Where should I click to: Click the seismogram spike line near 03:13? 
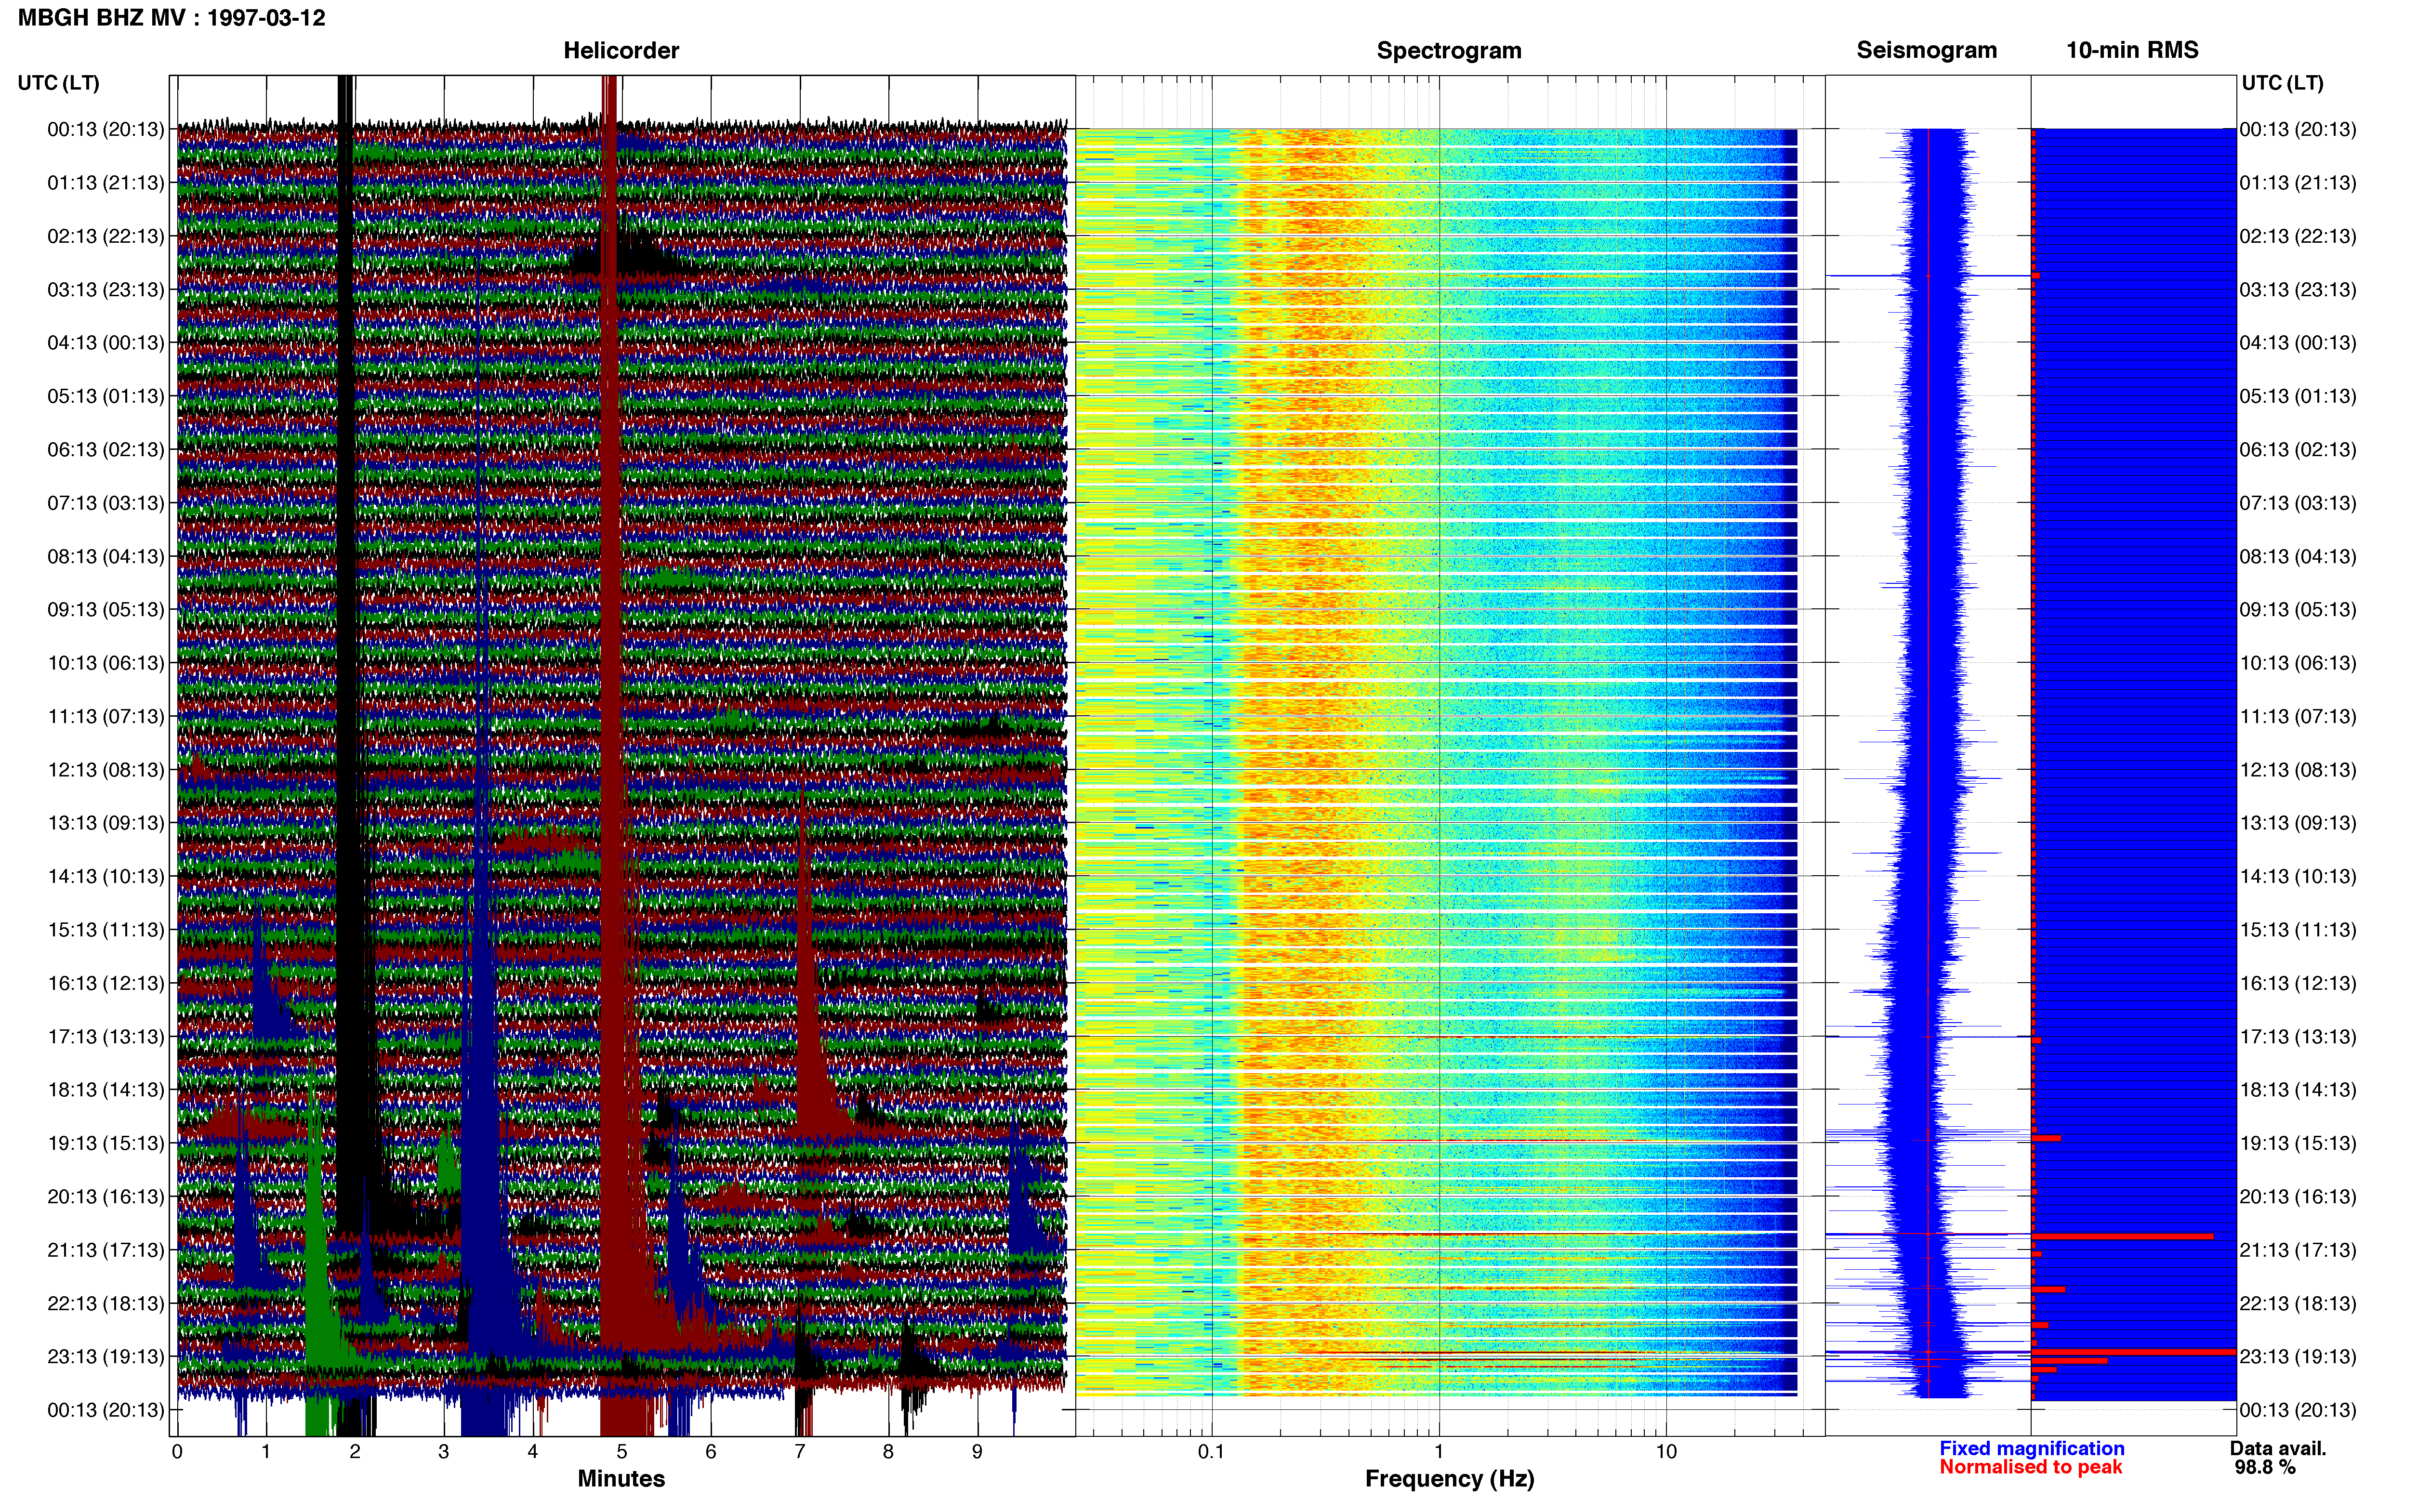coord(1928,276)
